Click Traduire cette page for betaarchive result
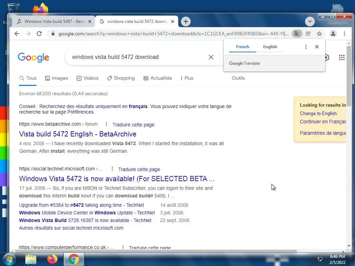 pyautogui.click(x=133, y=125)
